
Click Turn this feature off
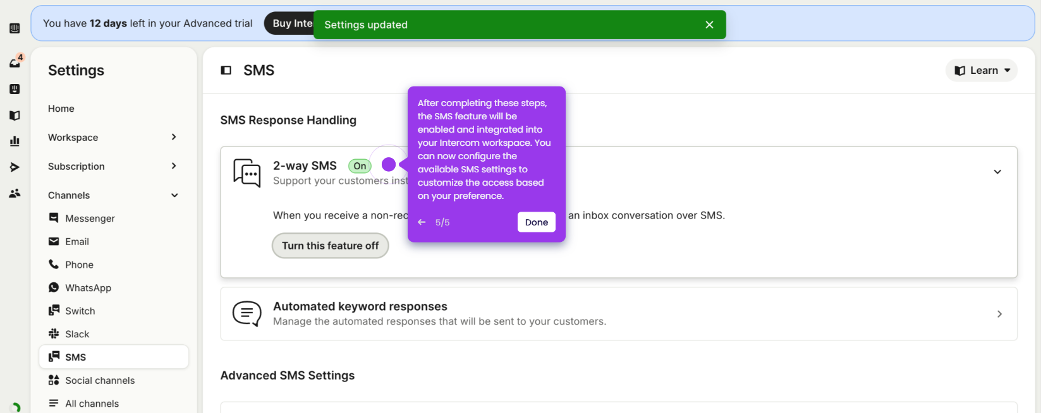331,246
